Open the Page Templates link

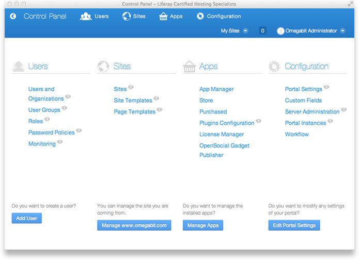pyautogui.click(x=135, y=112)
